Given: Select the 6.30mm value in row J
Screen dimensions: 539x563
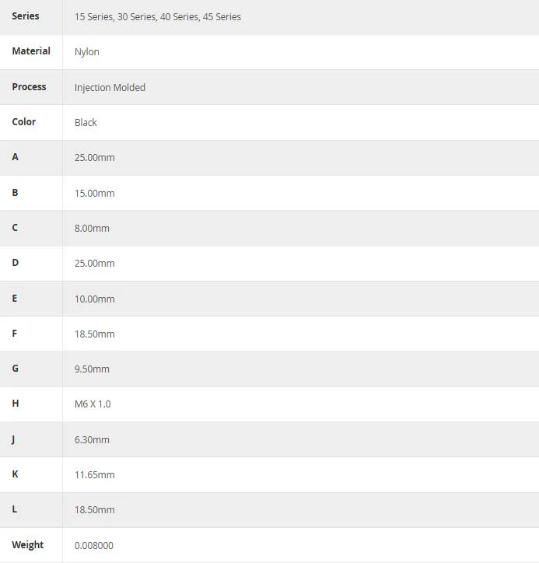Looking at the screenshot, I should click(92, 440).
